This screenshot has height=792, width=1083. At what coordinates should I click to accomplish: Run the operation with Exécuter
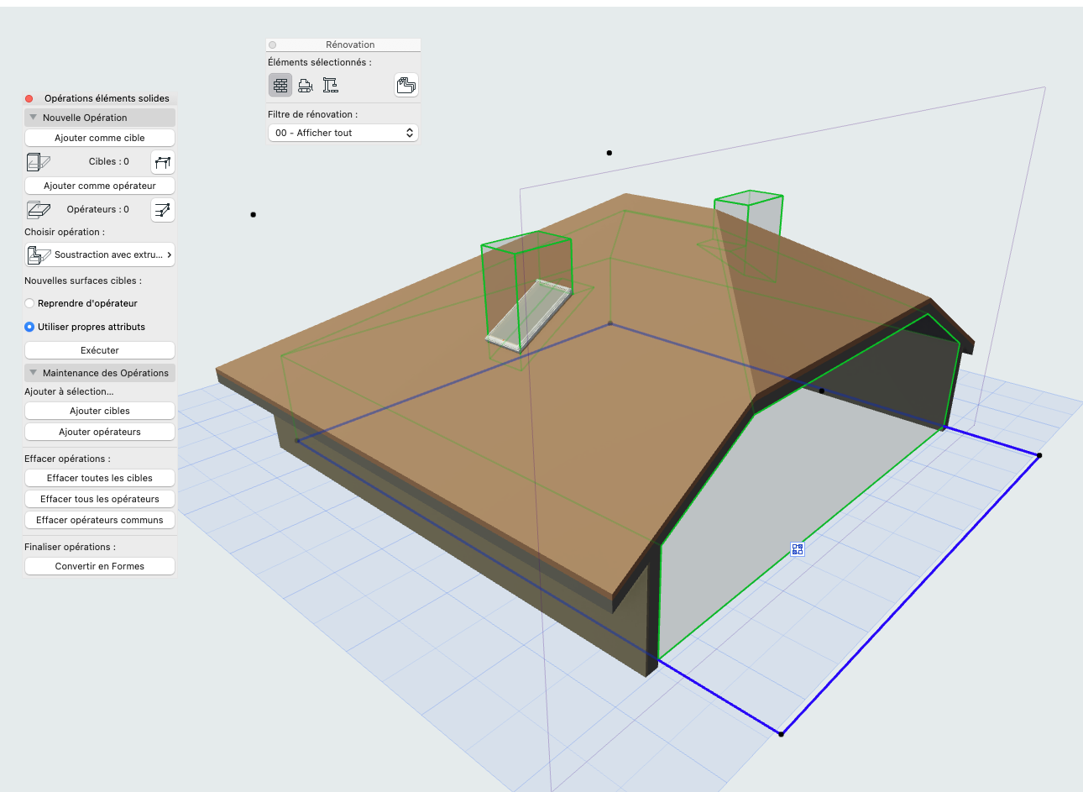pyautogui.click(x=100, y=350)
